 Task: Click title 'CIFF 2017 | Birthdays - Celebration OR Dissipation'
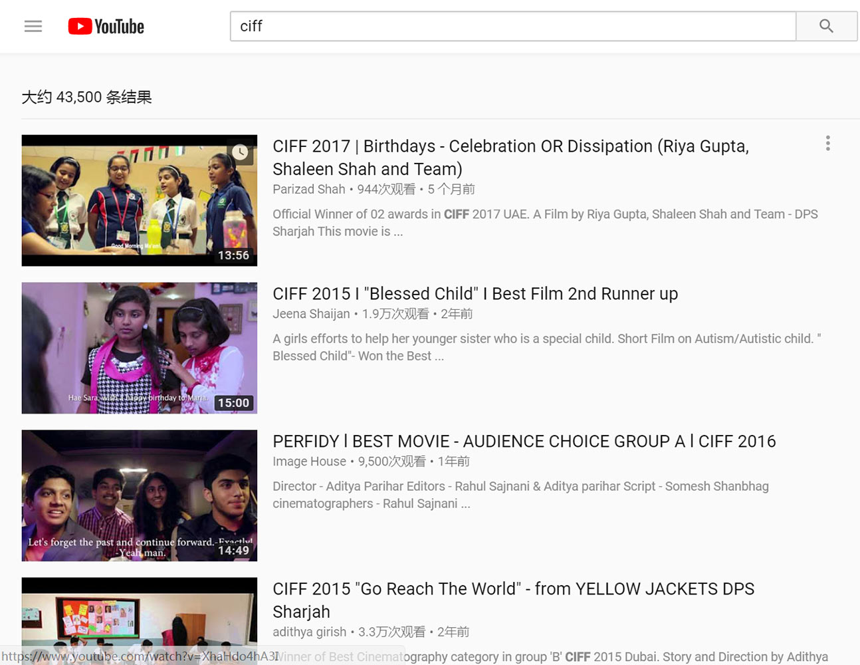tap(510, 157)
